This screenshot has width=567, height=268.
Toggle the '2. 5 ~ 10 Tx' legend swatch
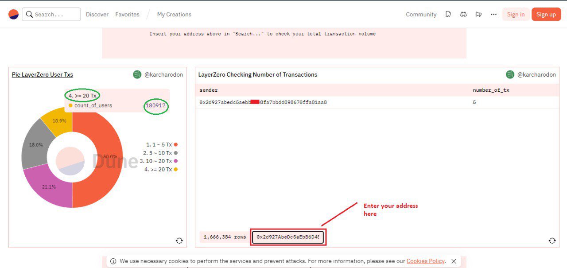[x=176, y=153]
